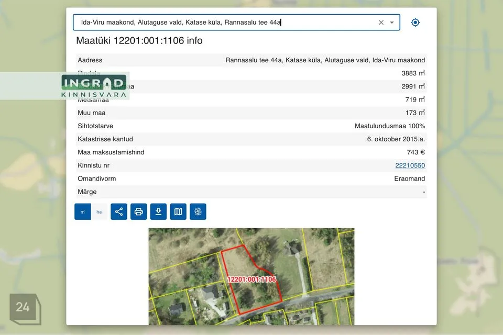Click the share icon below property details
The height and width of the screenshot is (335, 503).
119,211
